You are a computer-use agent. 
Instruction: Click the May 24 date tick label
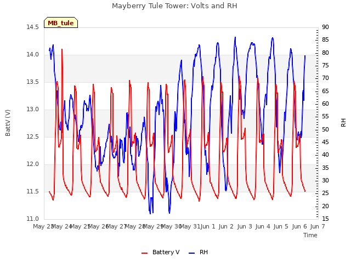(61, 226)
